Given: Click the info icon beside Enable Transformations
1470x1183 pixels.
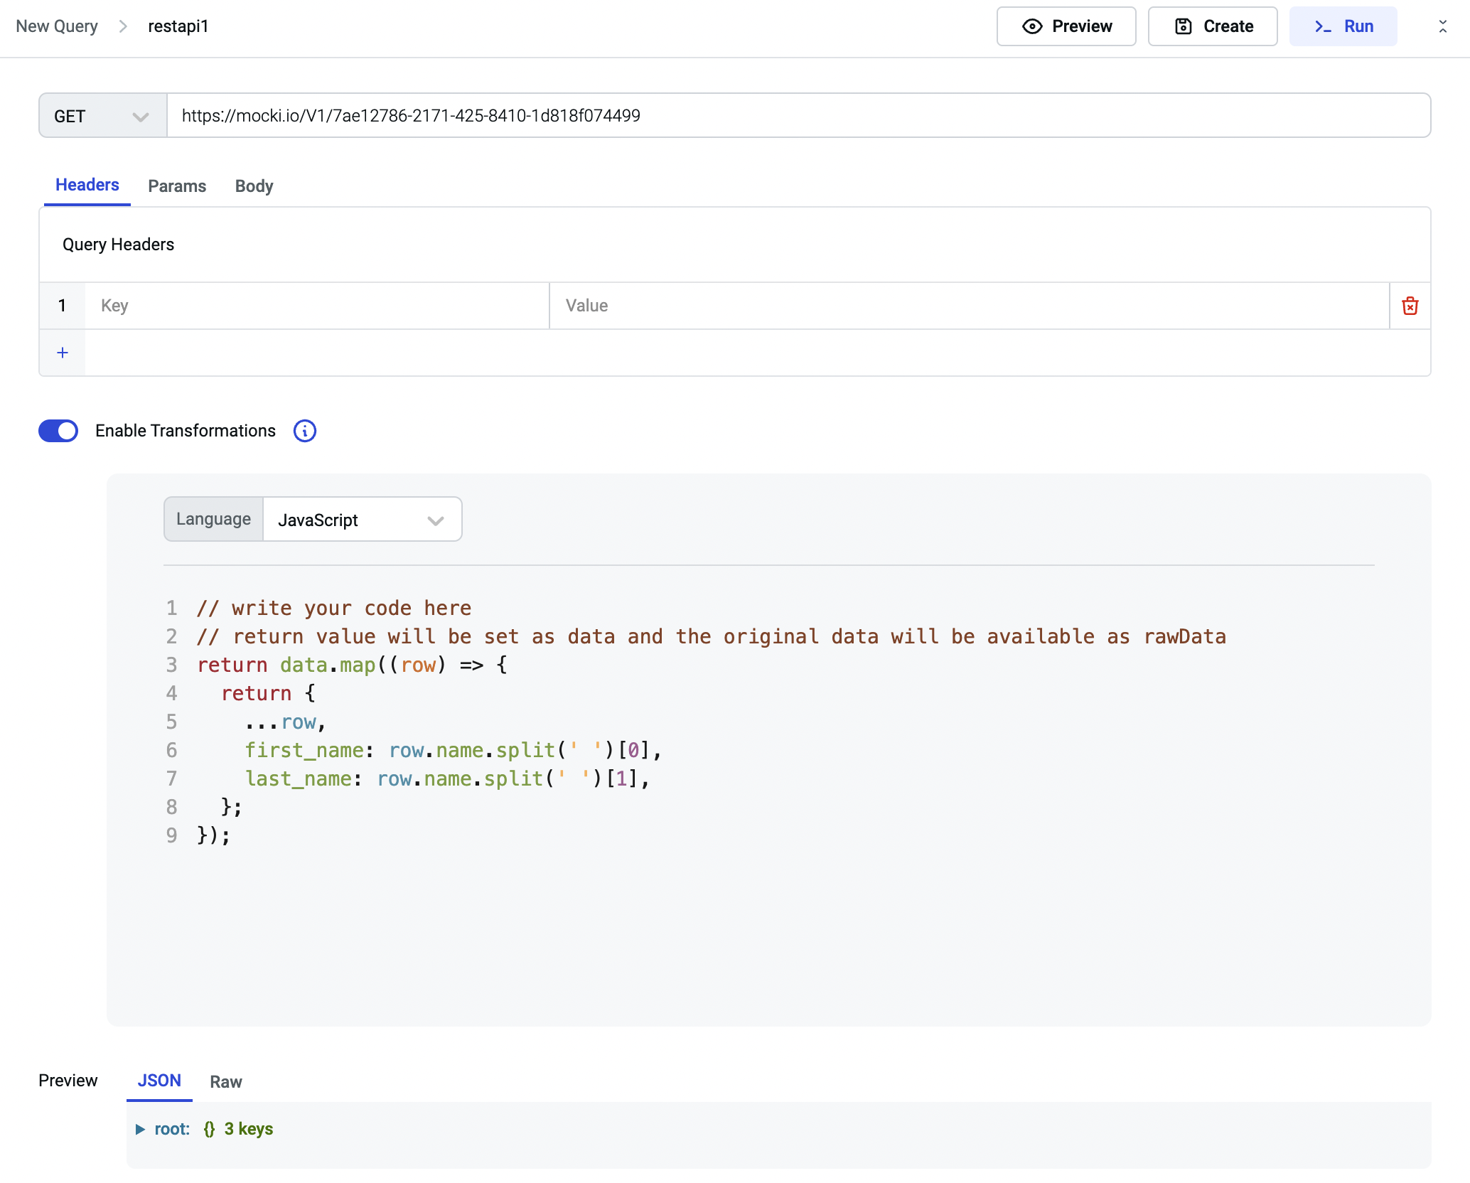Looking at the screenshot, I should 305,431.
